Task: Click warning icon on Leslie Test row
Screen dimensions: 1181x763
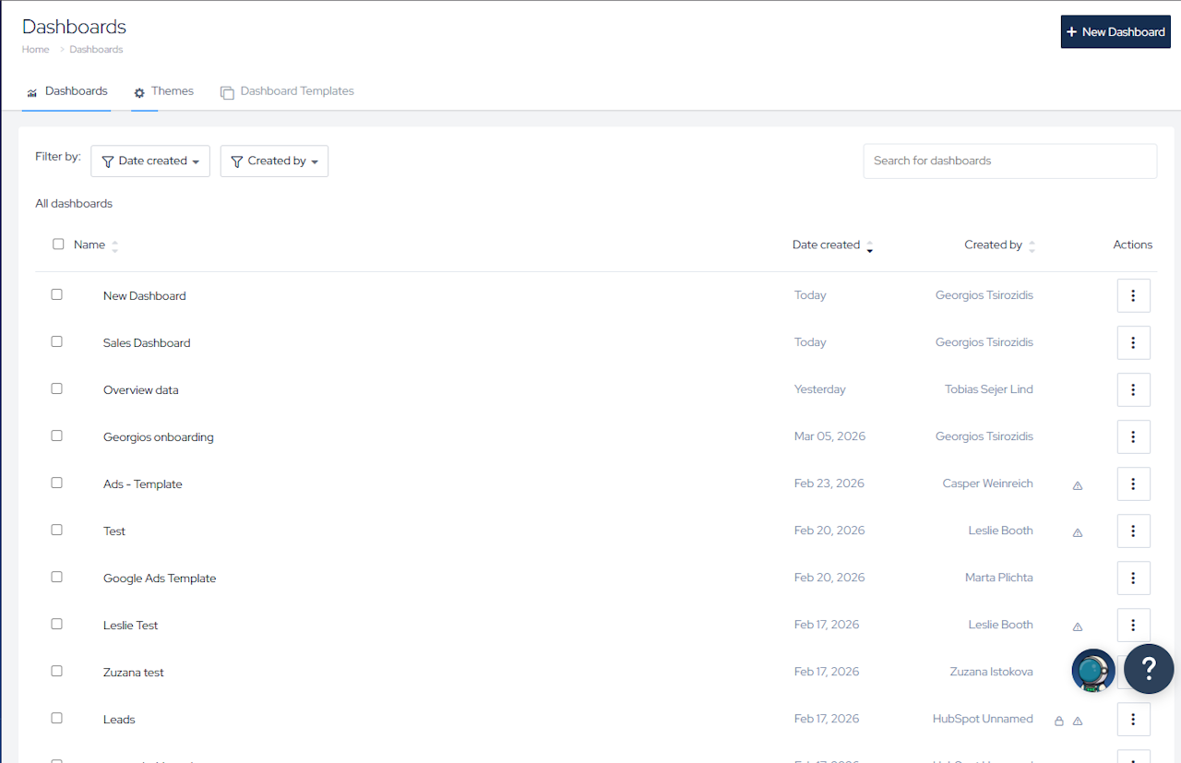Action: point(1078,626)
